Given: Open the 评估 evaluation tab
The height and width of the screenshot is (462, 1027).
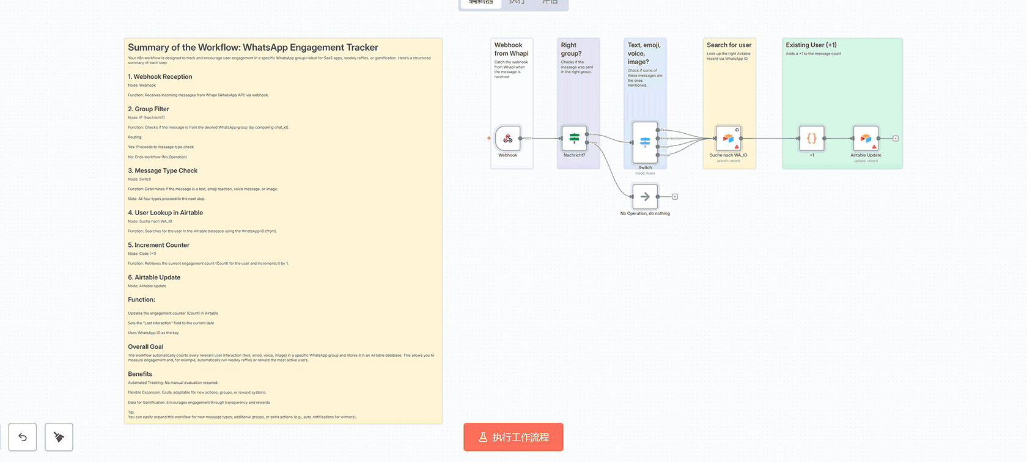Looking at the screenshot, I should 550,2.
